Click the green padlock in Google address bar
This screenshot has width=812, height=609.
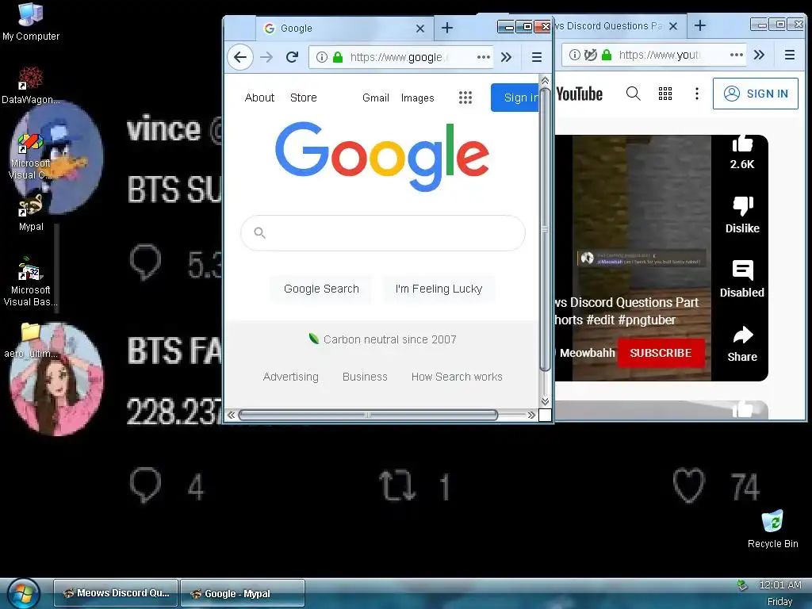(x=338, y=57)
